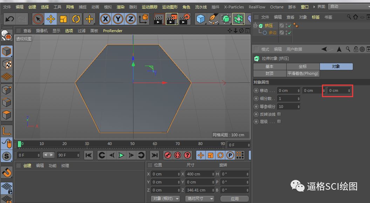Screen dimensions: 370x203
Task: Click the Make Editable icon in sidebar
Action: click(x=7, y=36)
